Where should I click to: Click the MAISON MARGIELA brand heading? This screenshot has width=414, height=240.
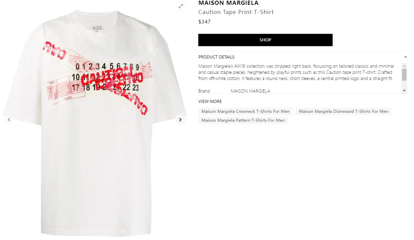[x=228, y=3]
